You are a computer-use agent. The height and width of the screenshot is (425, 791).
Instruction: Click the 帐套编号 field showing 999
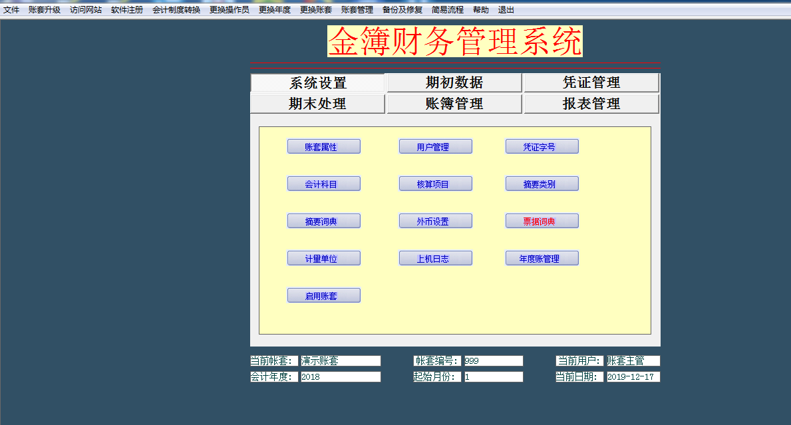click(494, 361)
